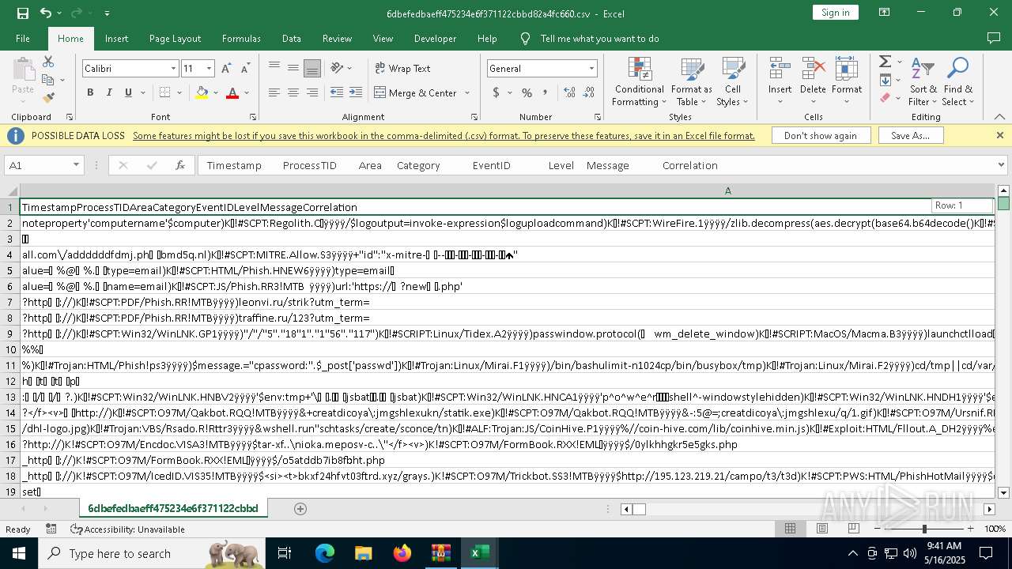Click the AutoSum sigma icon
This screenshot has height=569, width=1012.
(885, 62)
